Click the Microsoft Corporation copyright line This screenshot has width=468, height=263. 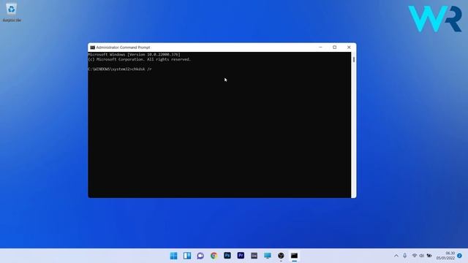tap(139, 59)
